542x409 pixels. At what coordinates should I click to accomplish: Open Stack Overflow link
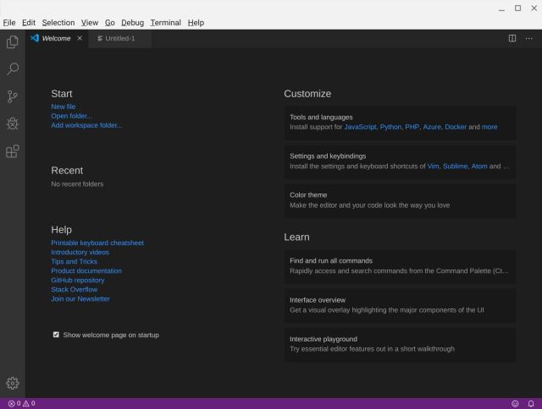coord(74,289)
